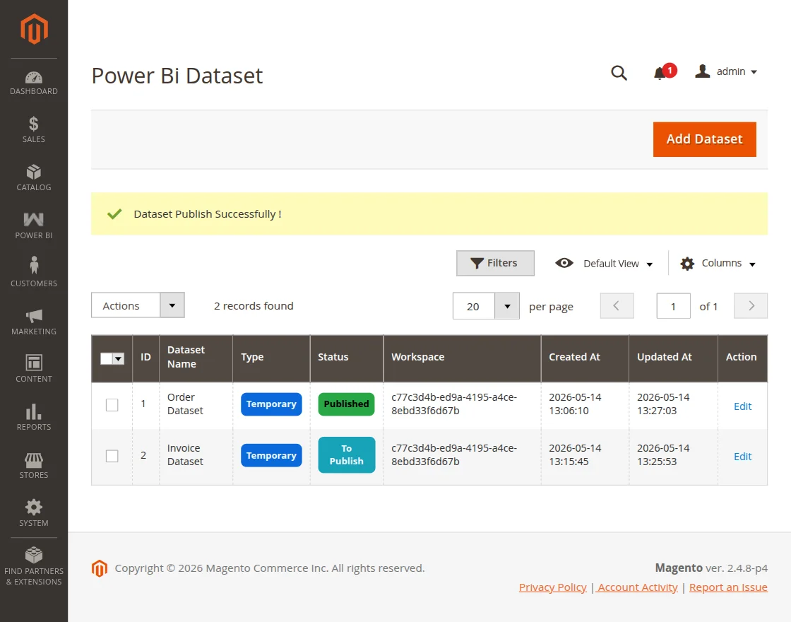Click the per page value field showing 20
Image resolution: width=791 pixels, height=622 pixels.
click(474, 306)
